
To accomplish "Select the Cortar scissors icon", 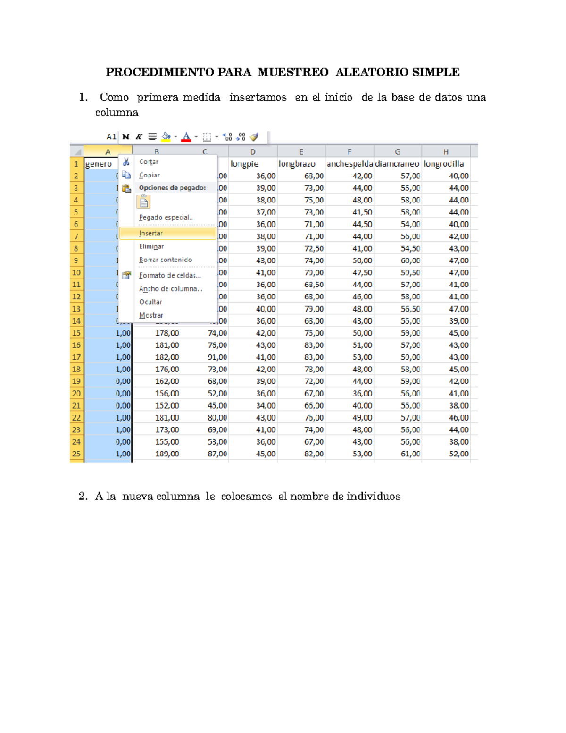I will [126, 162].
